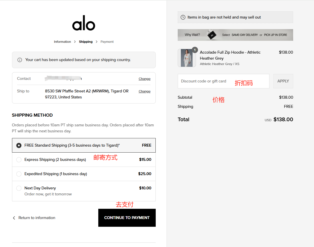Click the Why Wait same-day delivery banner

(x=235, y=35)
